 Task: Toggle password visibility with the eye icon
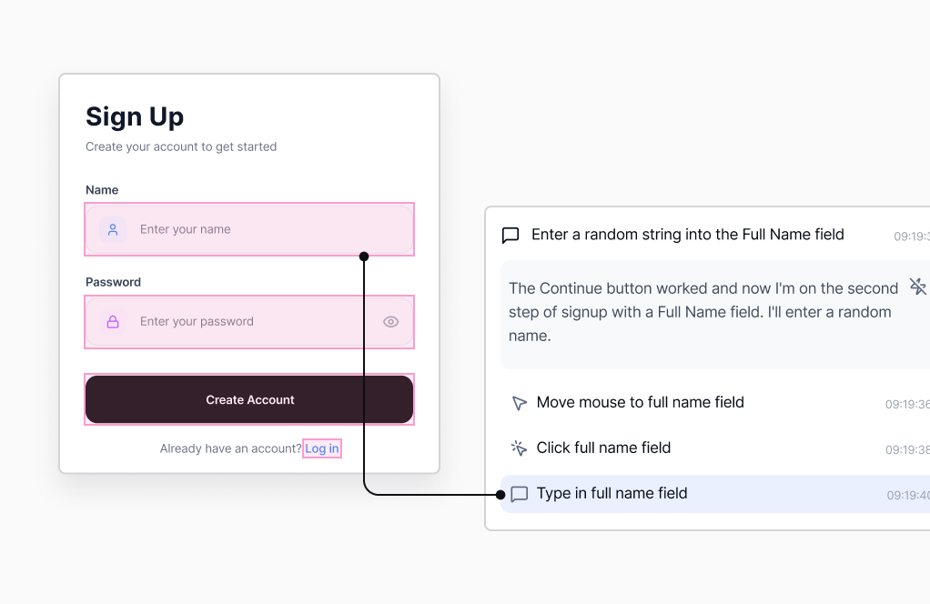(390, 321)
